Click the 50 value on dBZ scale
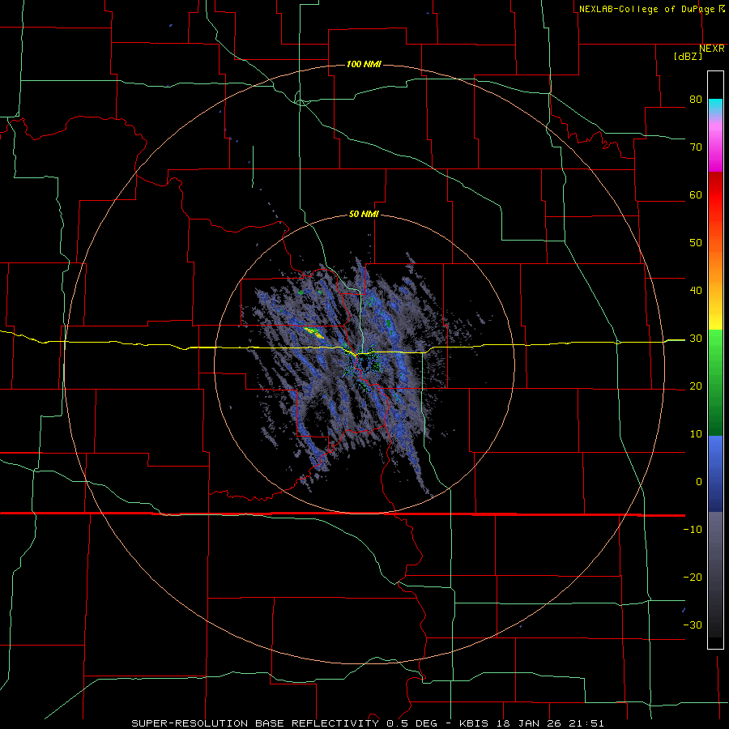 (x=696, y=243)
